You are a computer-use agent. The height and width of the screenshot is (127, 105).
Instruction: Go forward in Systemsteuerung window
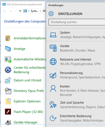pos(11,11)
